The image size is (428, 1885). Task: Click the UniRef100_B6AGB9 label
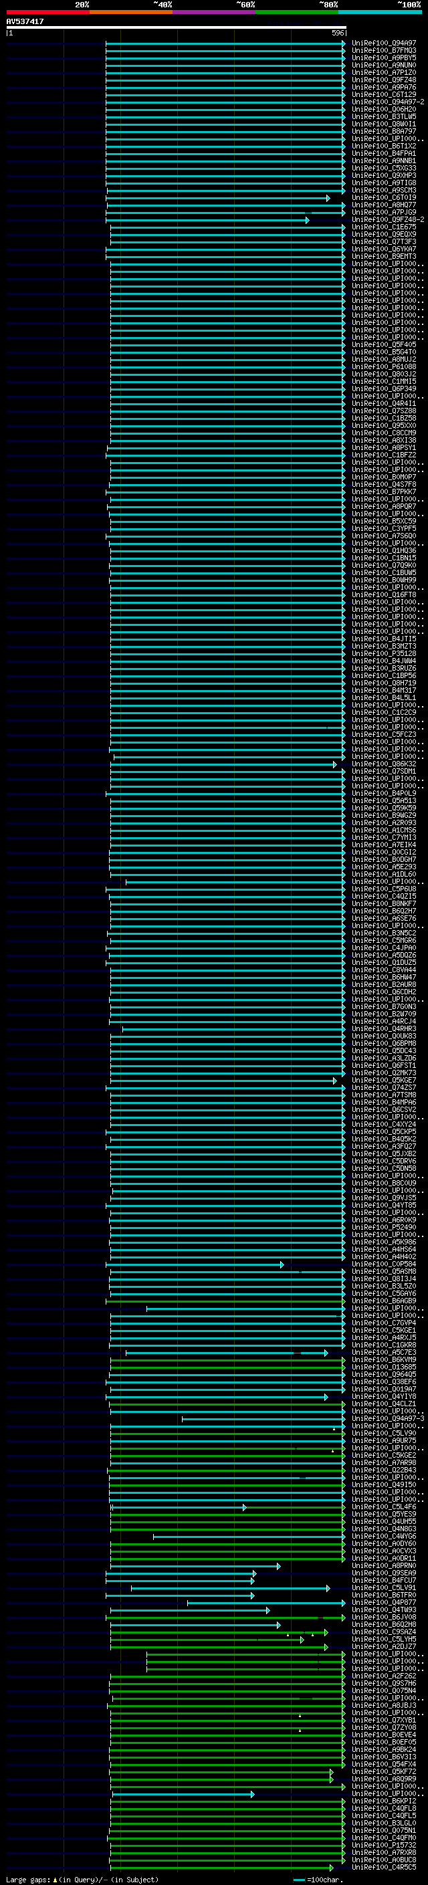point(384,1301)
